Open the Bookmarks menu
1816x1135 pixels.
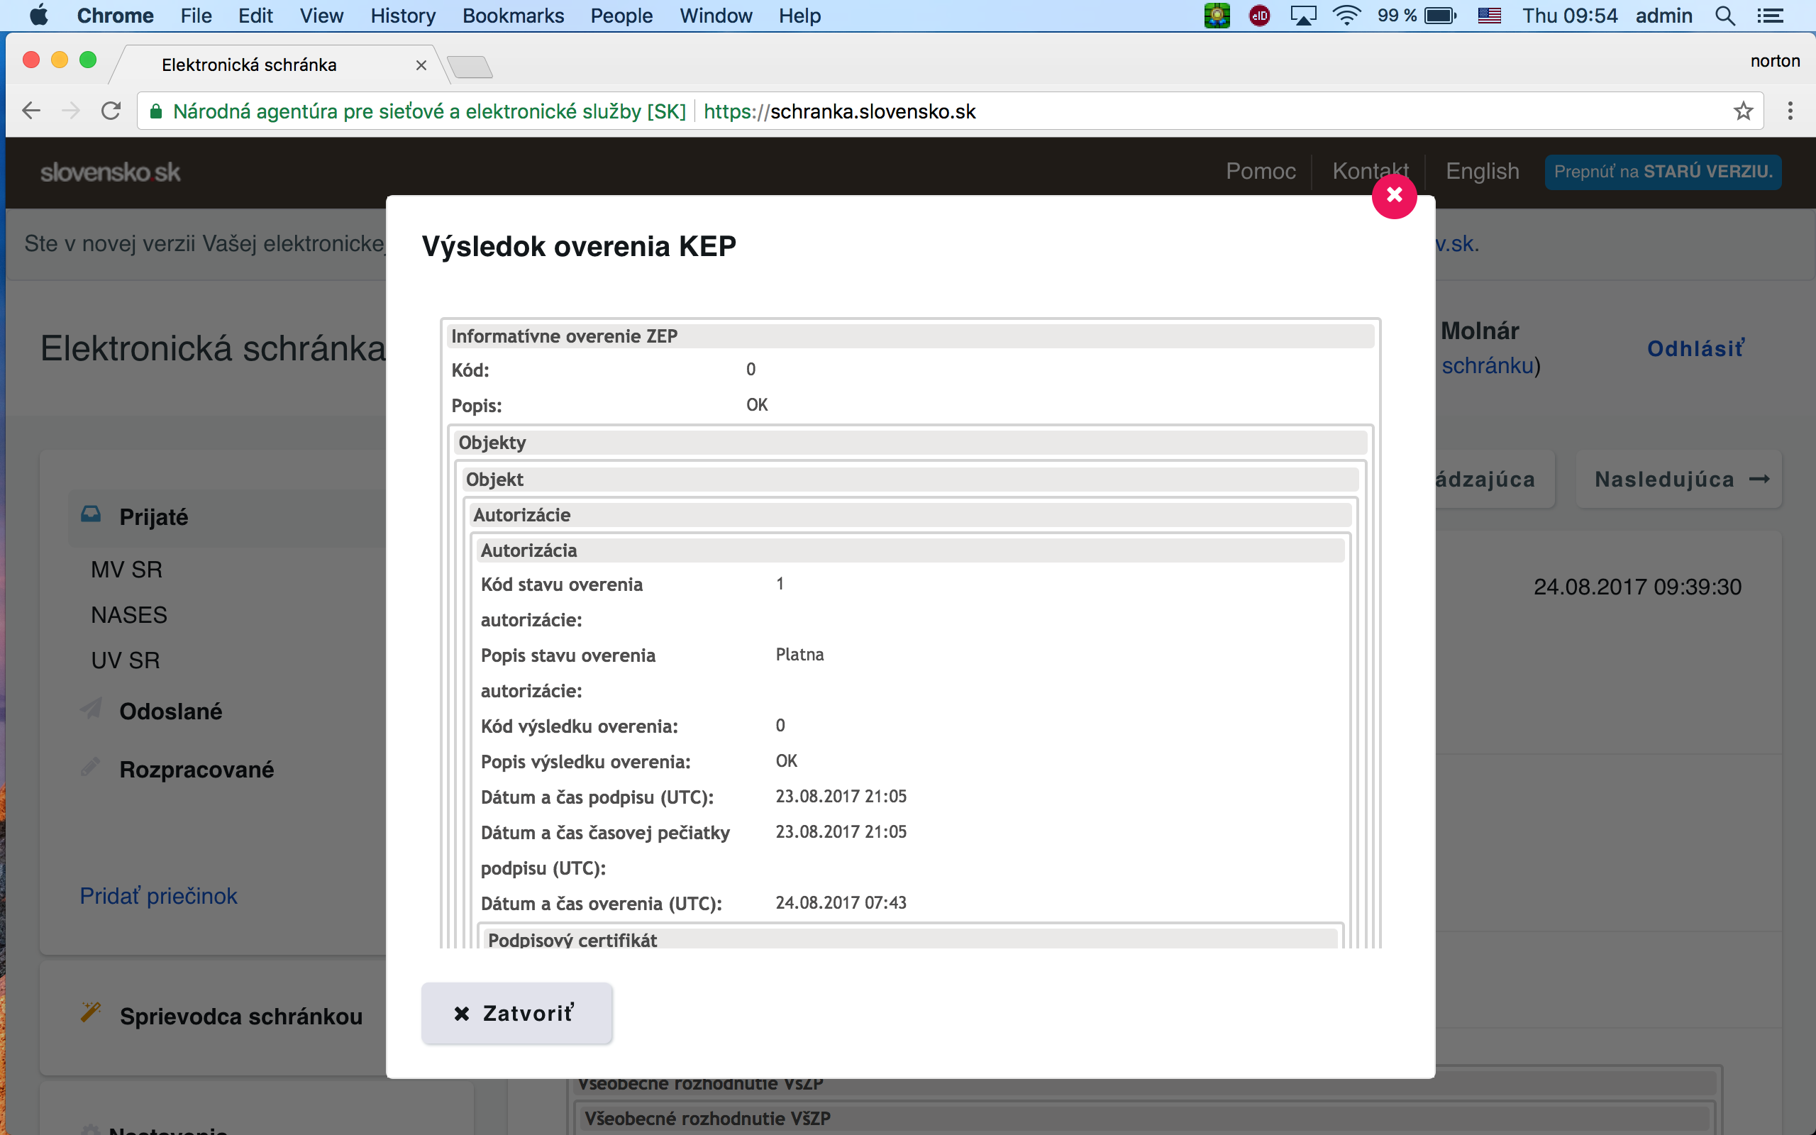point(513,16)
